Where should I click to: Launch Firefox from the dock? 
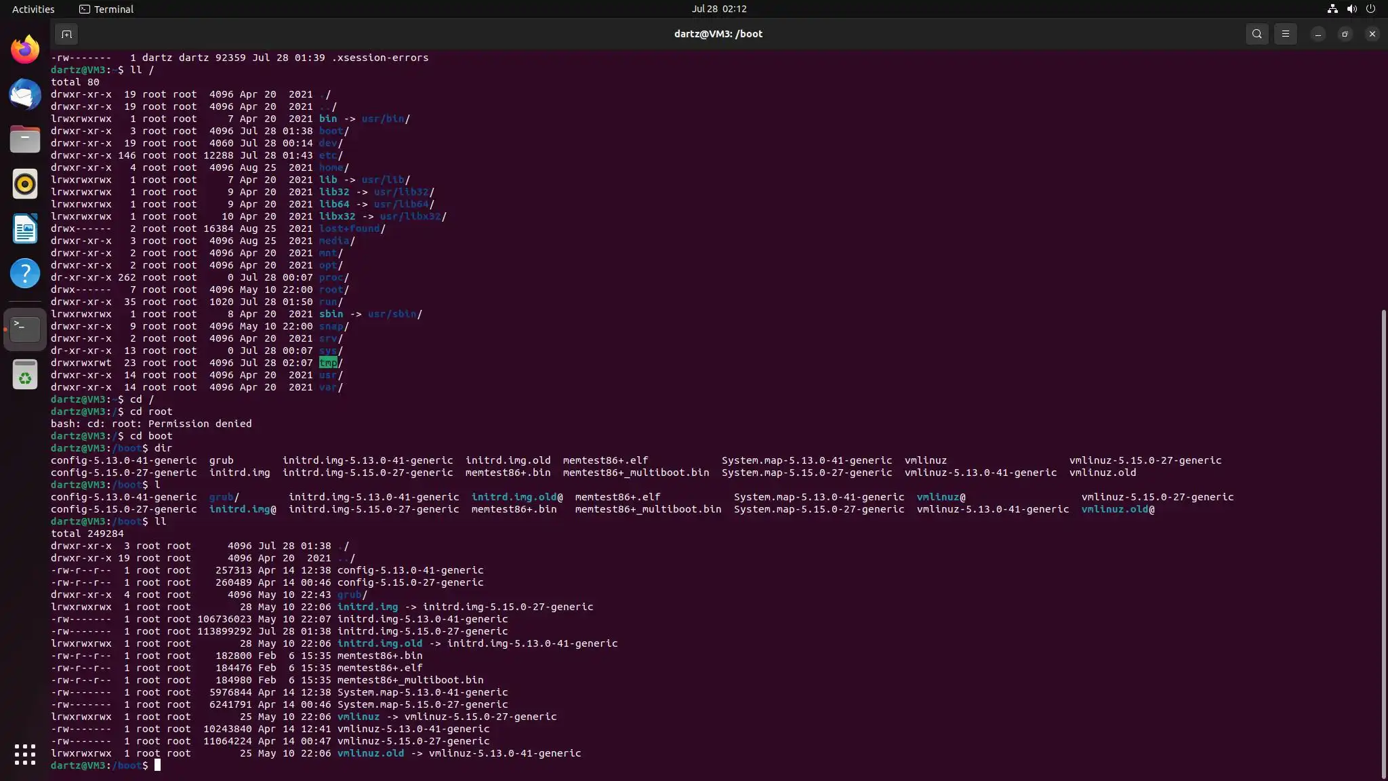[x=25, y=49]
